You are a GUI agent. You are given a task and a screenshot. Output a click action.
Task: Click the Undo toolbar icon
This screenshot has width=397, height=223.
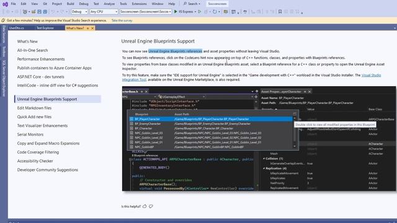click(53, 12)
